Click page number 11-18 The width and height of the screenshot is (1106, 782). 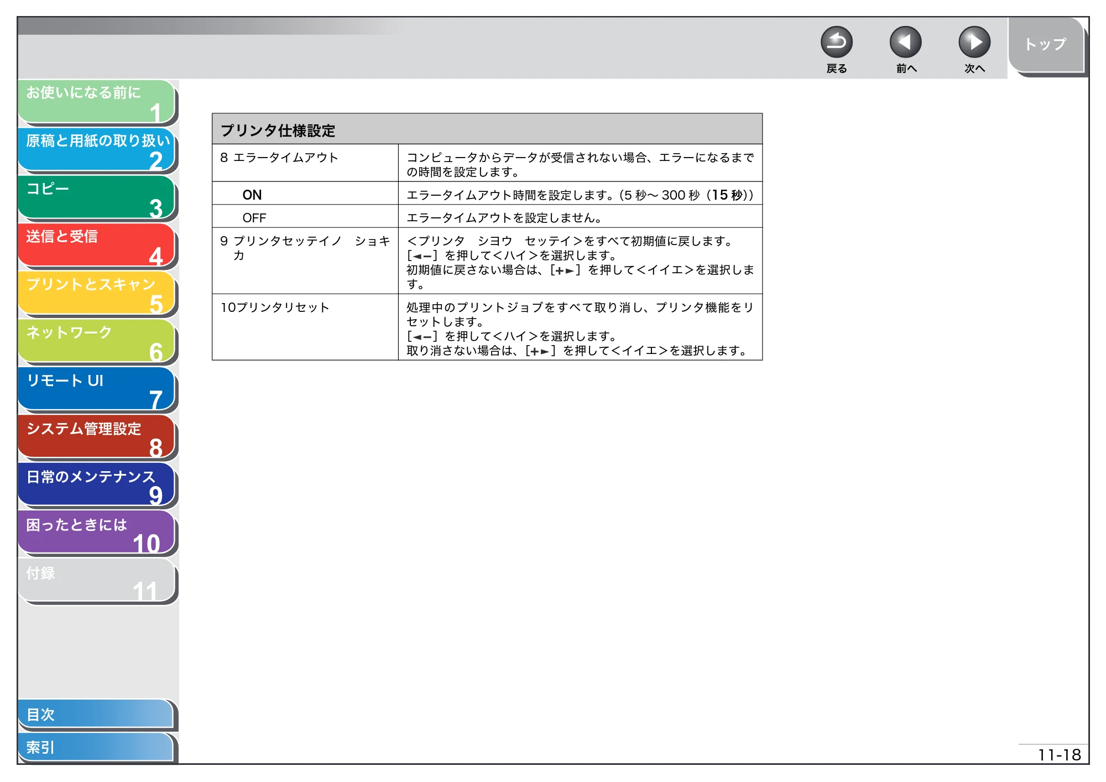(1059, 755)
